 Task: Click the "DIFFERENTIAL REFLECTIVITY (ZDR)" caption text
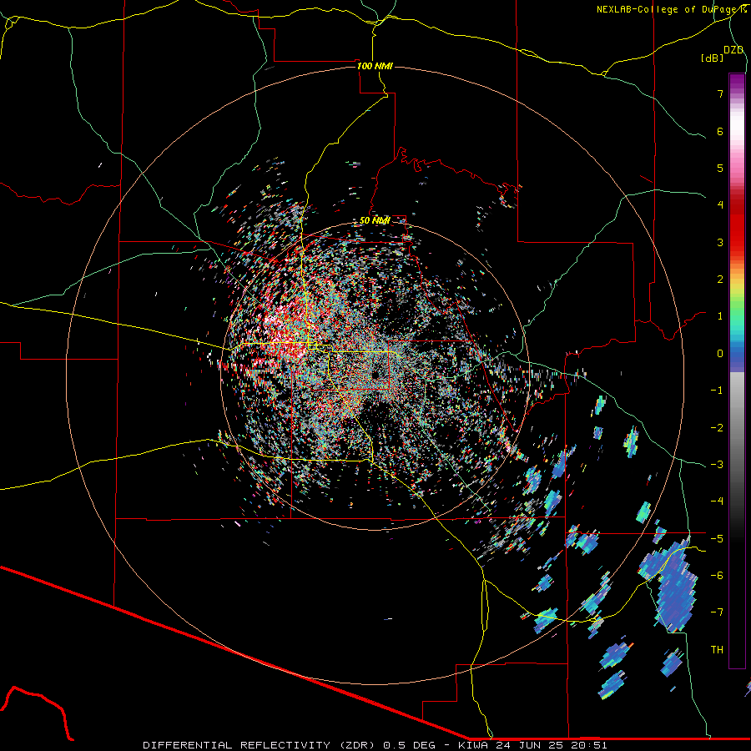coord(260,745)
